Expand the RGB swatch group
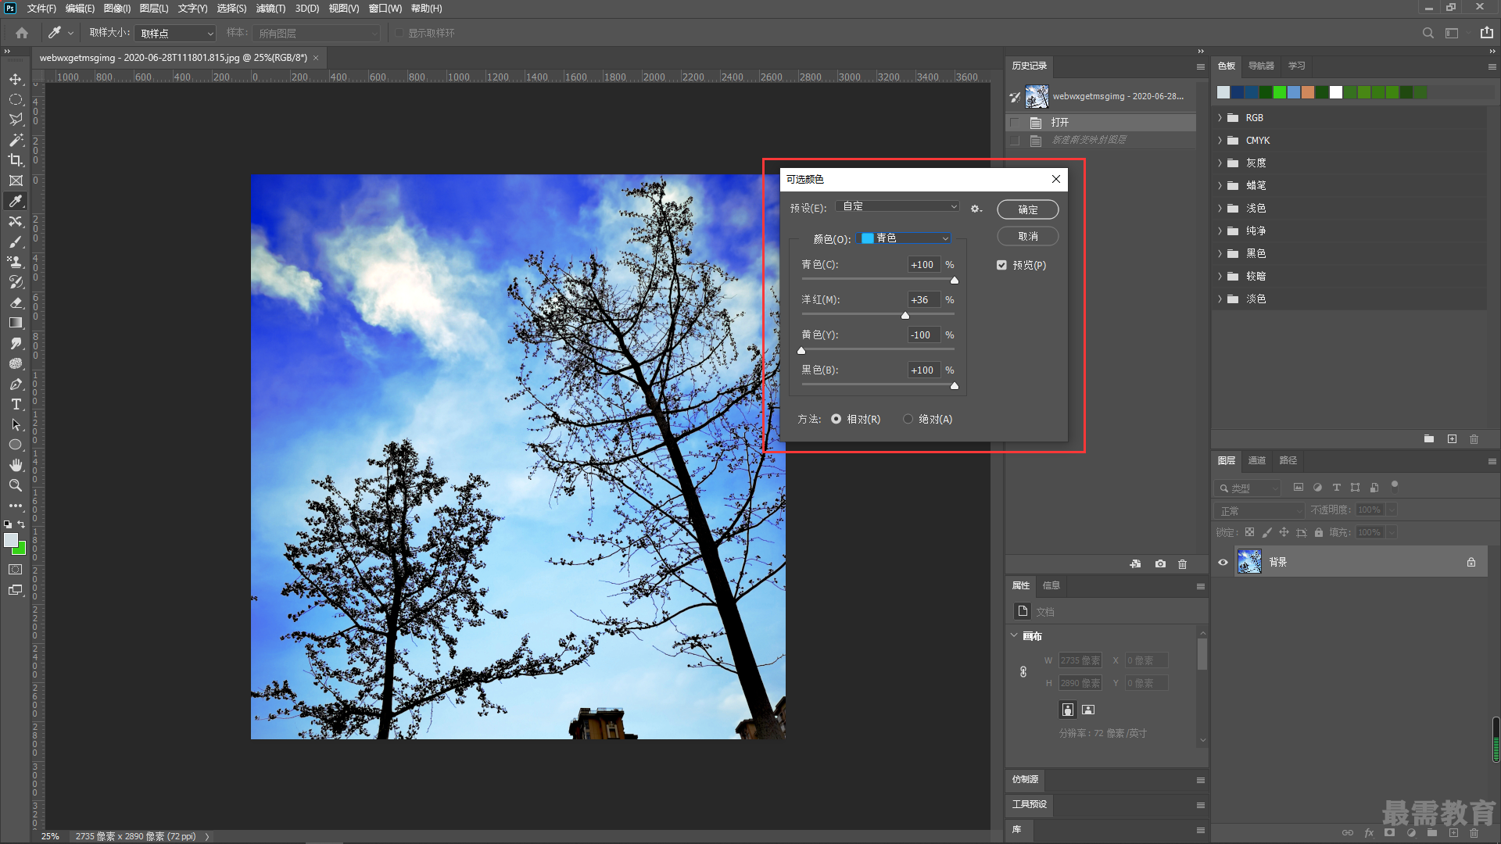1501x844 pixels. (1220, 118)
